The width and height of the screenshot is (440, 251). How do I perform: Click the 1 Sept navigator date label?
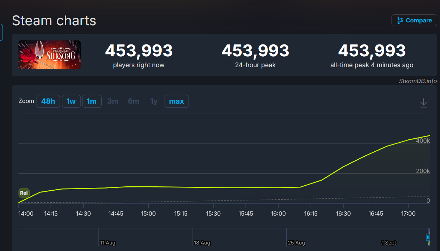pos(389,243)
